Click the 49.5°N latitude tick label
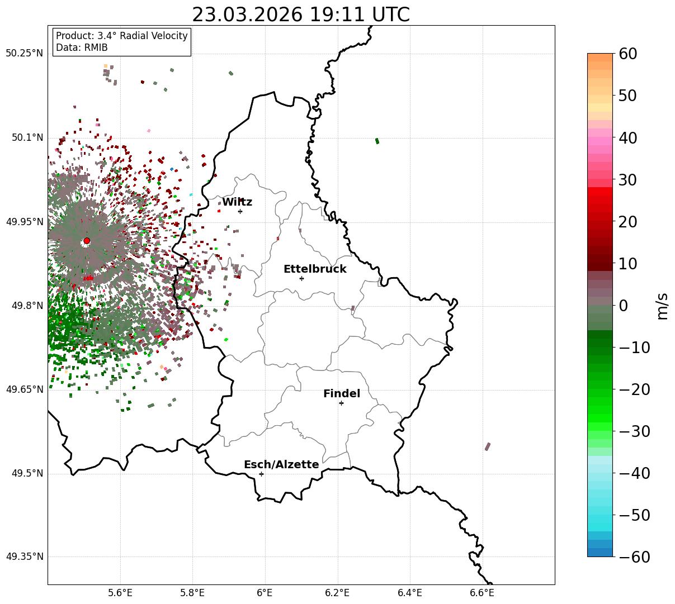The image size is (675, 604). click(x=27, y=473)
